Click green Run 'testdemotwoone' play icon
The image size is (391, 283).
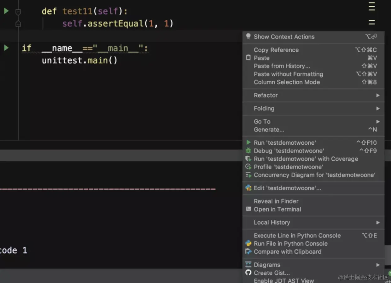(x=248, y=142)
